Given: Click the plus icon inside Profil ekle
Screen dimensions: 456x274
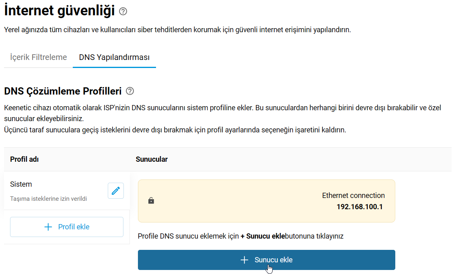Looking at the screenshot, I should pyautogui.click(x=48, y=227).
